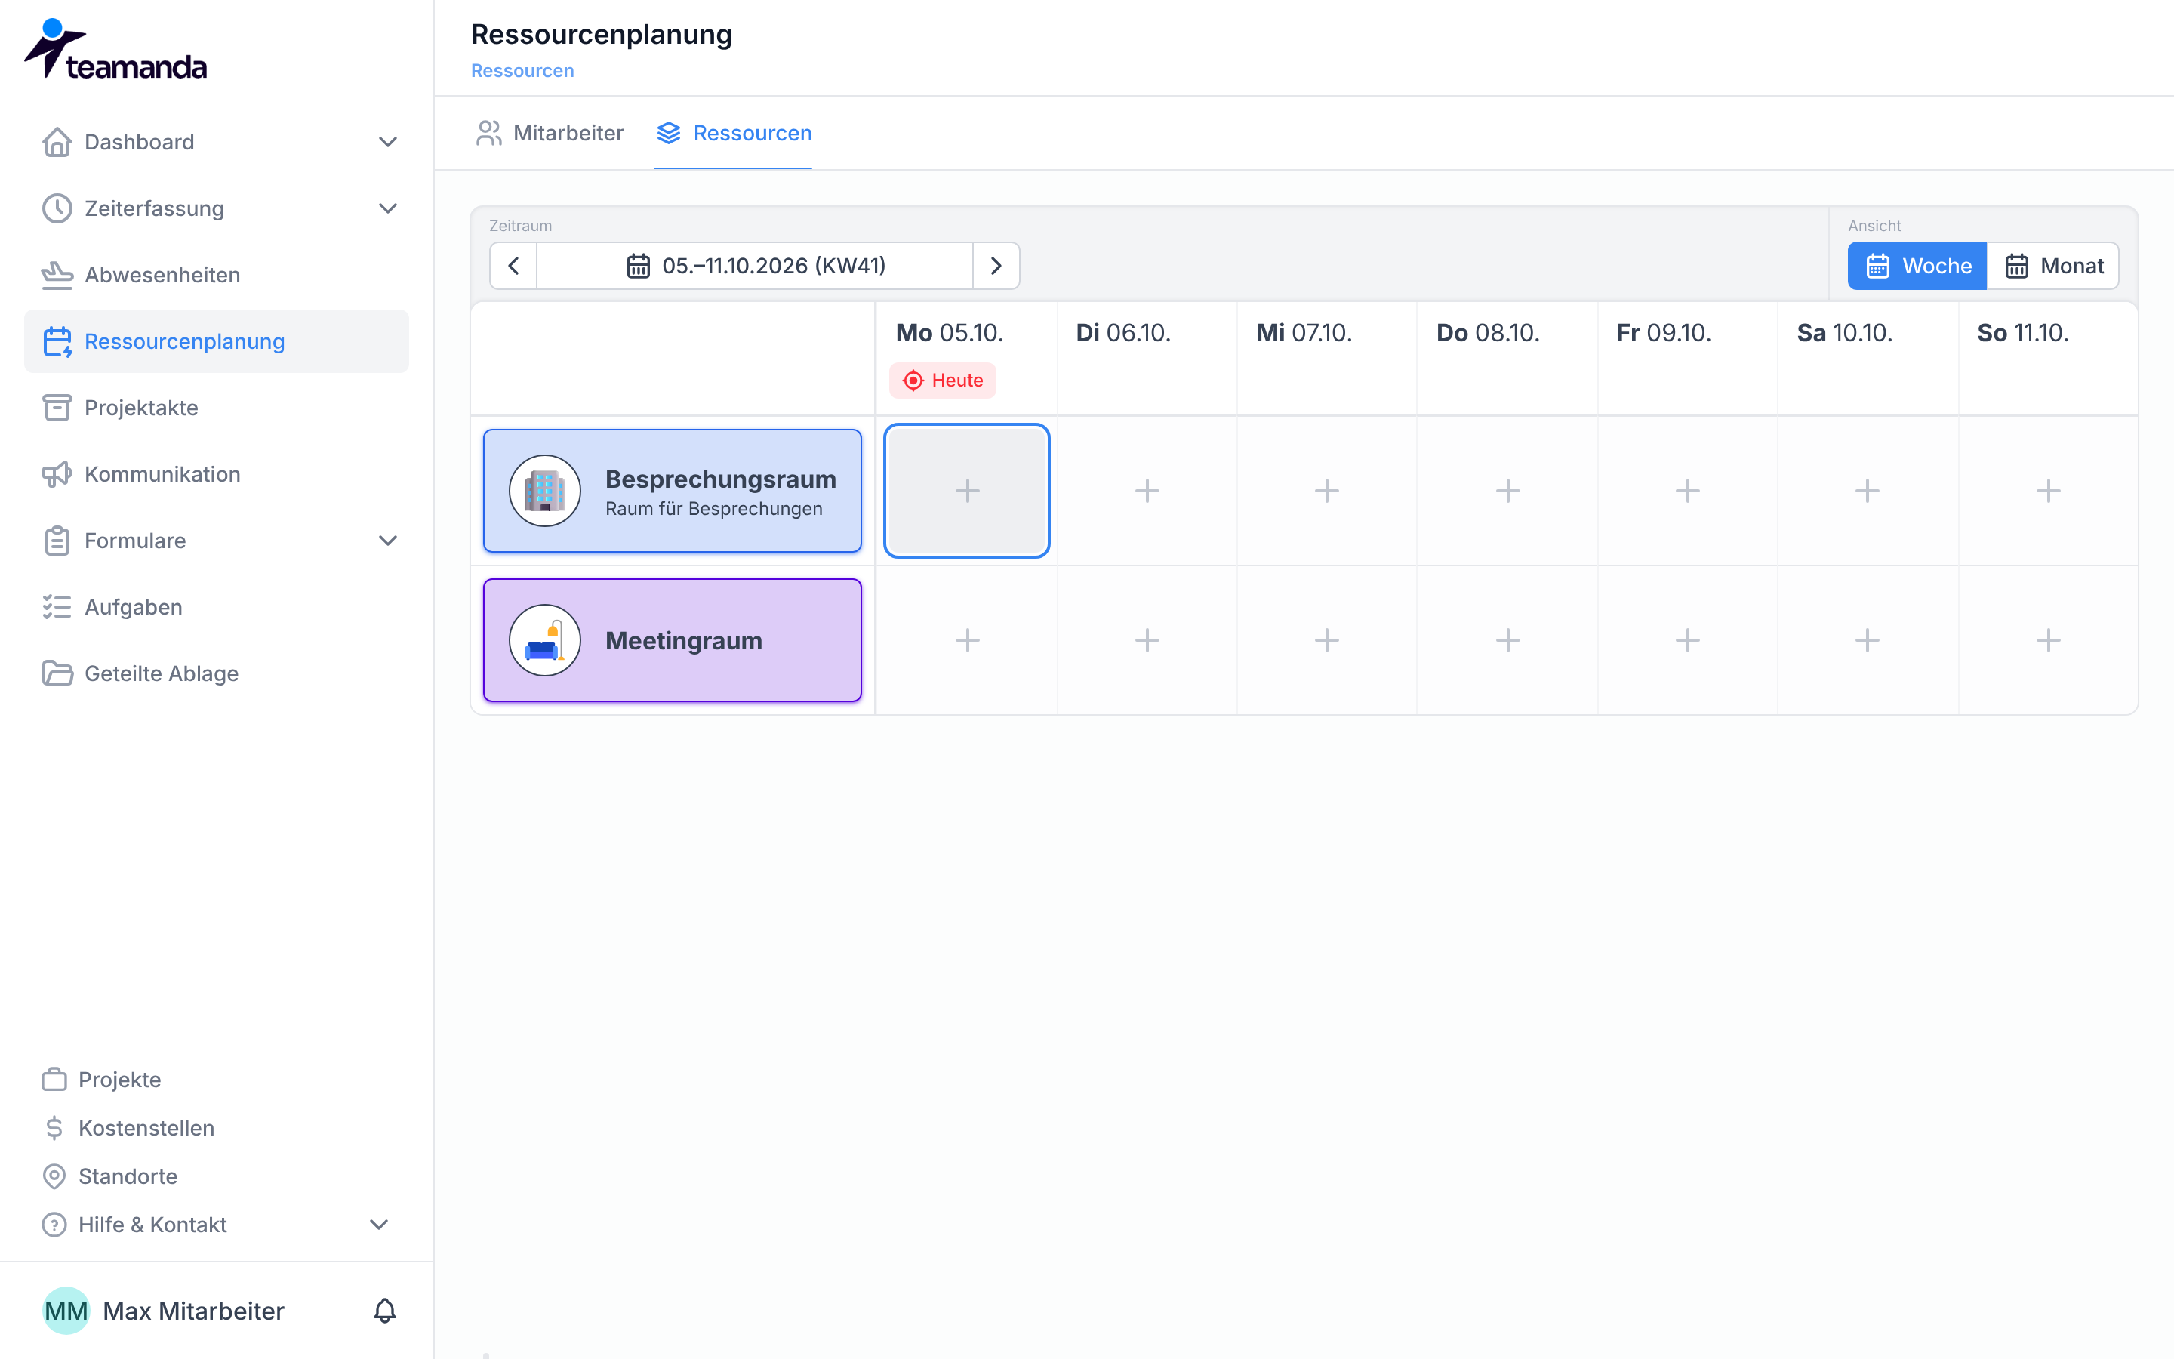Open Standorte in sidebar

click(128, 1176)
